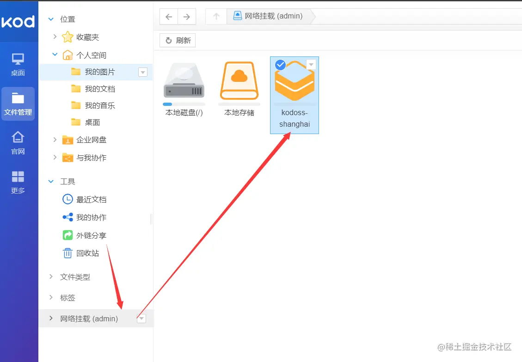Click the 个人空间 house icon
This screenshot has height=362, width=522.
click(x=68, y=55)
